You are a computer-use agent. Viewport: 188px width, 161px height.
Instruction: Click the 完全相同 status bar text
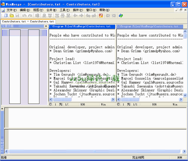coord(138,157)
